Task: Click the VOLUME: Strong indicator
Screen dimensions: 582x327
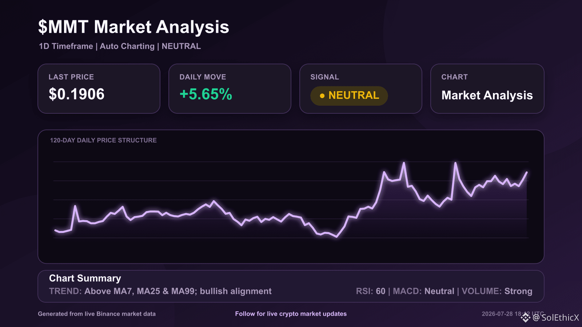Action: click(497, 291)
